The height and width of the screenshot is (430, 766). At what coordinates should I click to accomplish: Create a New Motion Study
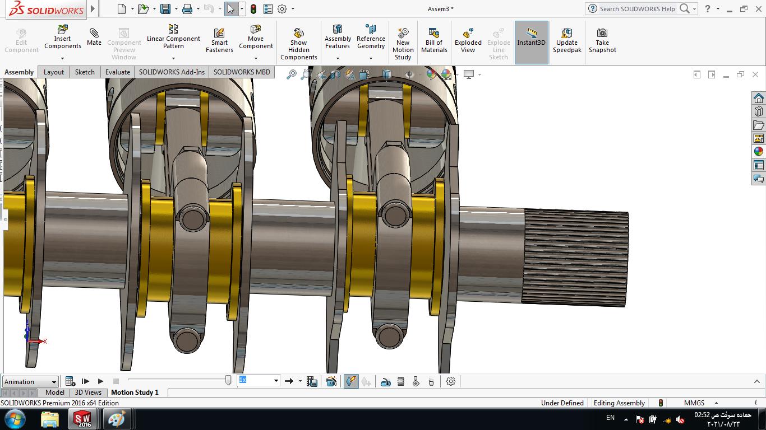click(x=403, y=43)
